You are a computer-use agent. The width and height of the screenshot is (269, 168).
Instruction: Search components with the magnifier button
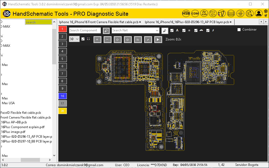(106, 31)
